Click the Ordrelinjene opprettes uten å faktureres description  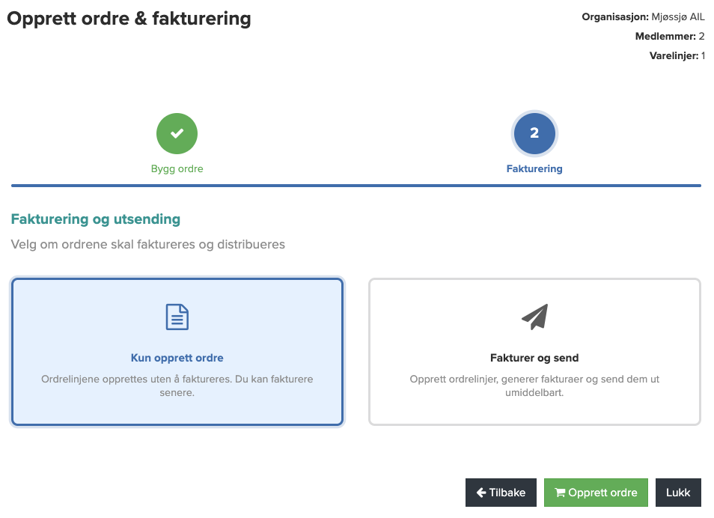click(177, 386)
